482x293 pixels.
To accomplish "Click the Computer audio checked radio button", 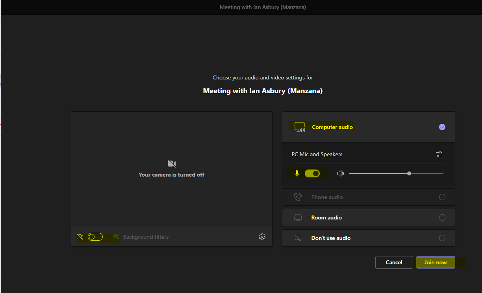I will [442, 127].
